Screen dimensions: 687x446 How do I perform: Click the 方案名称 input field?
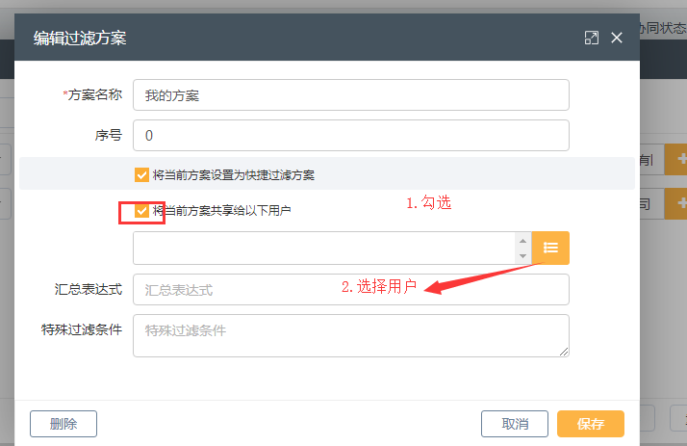pos(351,95)
